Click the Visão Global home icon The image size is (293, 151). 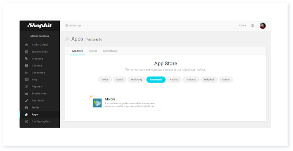[x=26, y=45]
